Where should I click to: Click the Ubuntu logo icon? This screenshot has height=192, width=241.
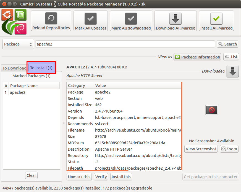7,15
